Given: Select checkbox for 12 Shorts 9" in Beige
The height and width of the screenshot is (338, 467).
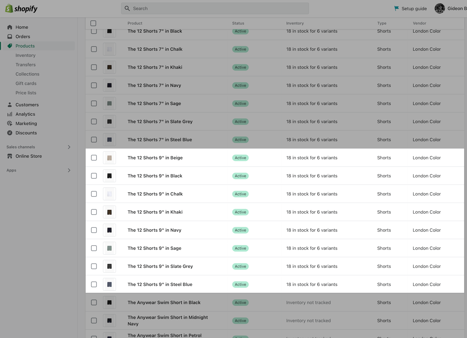Looking at the screenshot, I should [x=94, y=158].
